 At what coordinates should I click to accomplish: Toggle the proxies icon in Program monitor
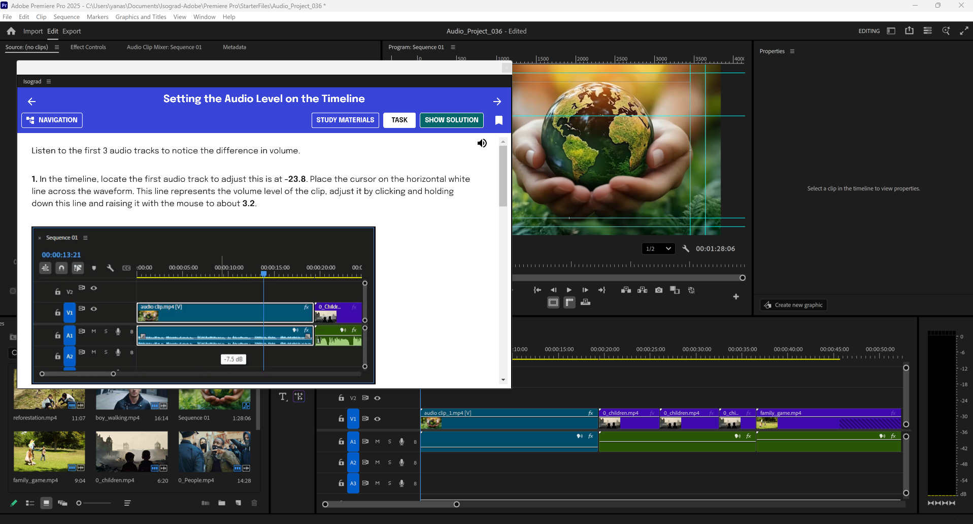pyautogui.click(x=691, y=290)
